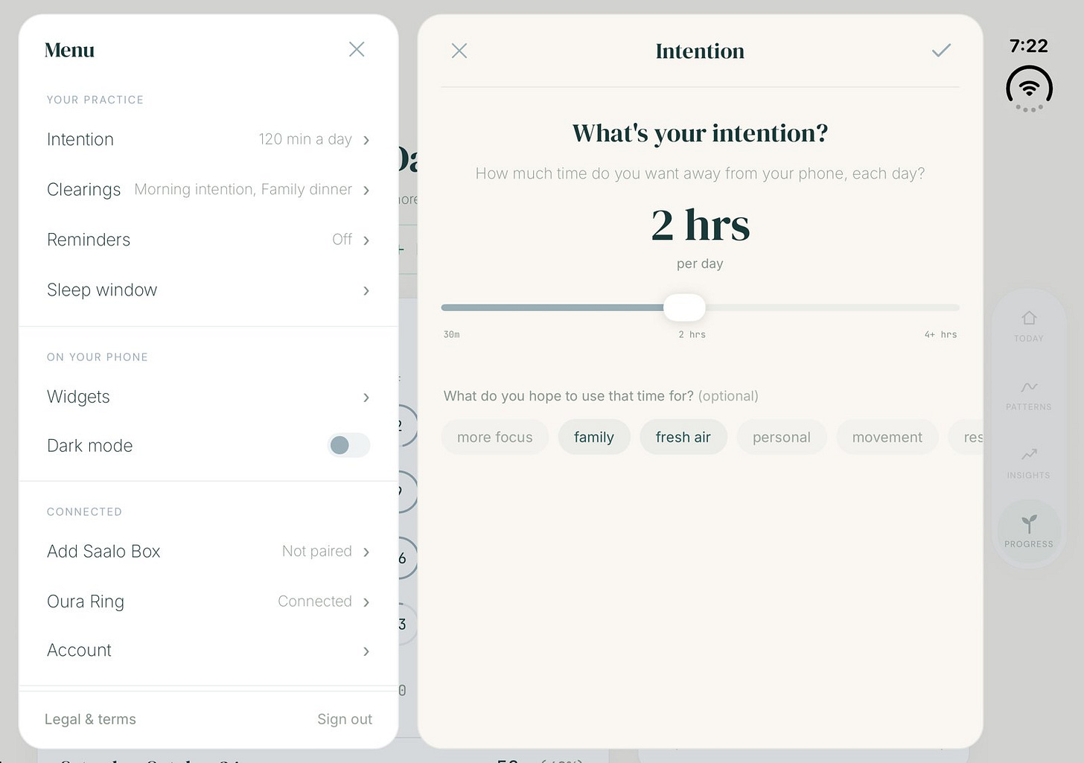Dismiss the Intention panel using its X icon
The height and width of the screenshot is (763, 1084).
tap(459, 51)
